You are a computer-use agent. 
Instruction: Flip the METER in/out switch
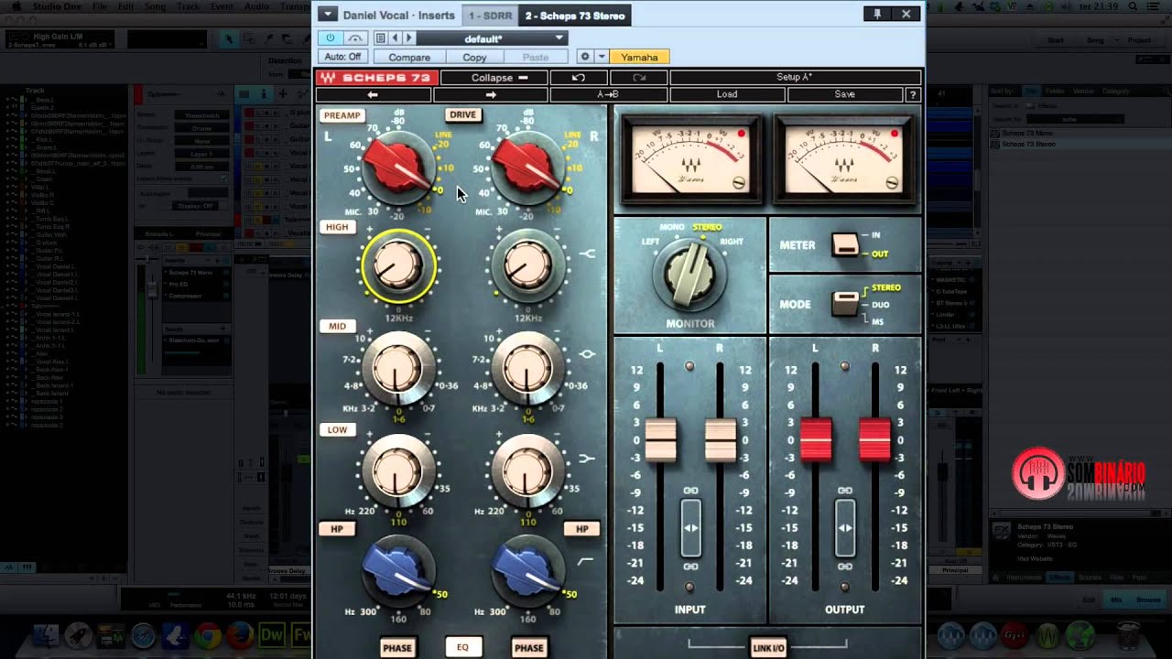[x=845, y=244]
